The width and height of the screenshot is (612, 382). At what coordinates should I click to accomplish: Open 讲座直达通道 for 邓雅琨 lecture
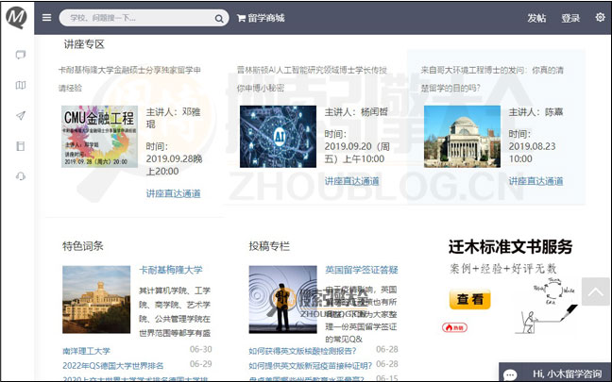pos(173,193)
